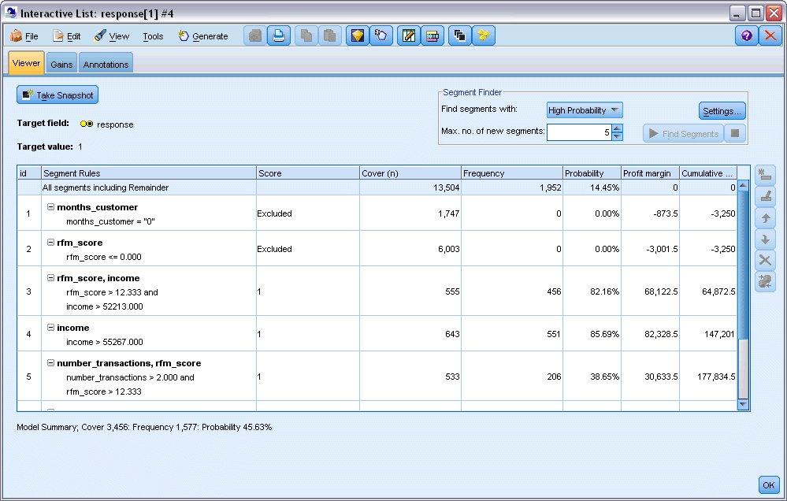This screenshot has width=787, height=501.
Task: Collapse the rfm_score segment in row 2
Action: coord(50,243)
